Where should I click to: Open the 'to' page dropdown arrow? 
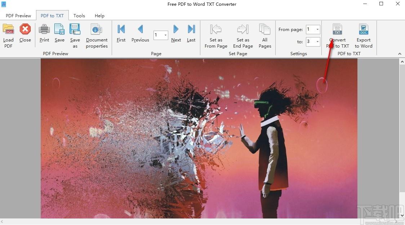317,41
